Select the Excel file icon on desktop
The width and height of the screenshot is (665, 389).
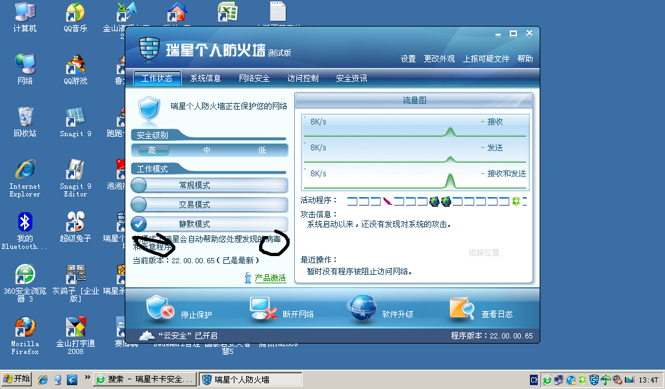point(227,12)
